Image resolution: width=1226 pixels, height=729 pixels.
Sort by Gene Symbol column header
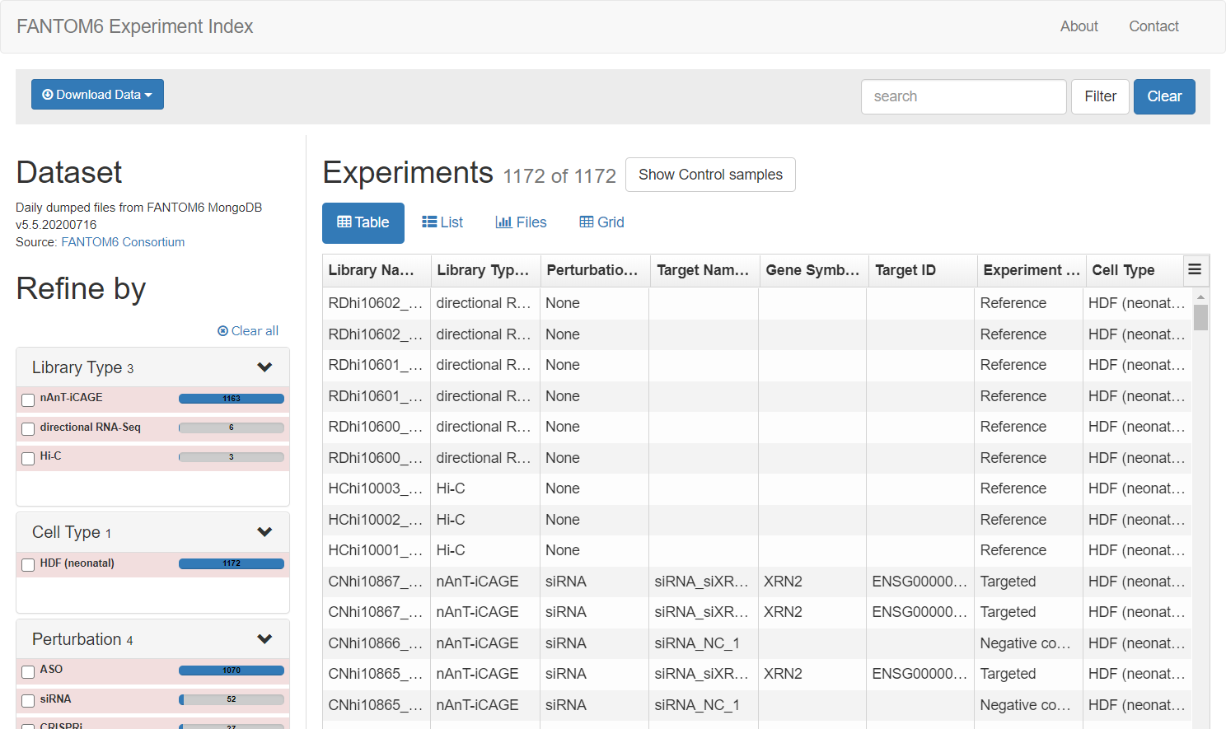tap(814, 270)
